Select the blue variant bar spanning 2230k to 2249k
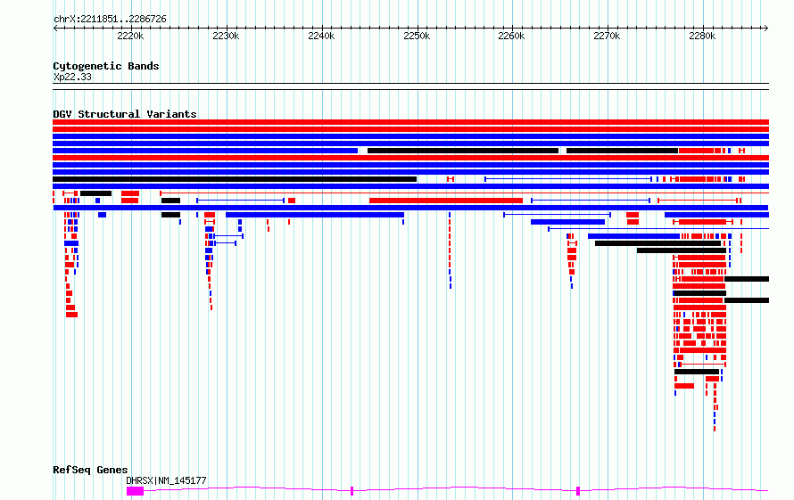 click(x=315, y=215)
